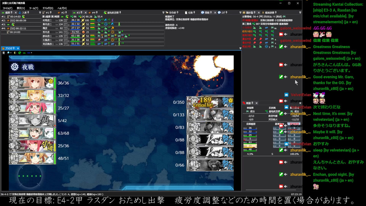Click enemy flagship banner showing 0/350
The width and height of the screenshot is (366, 206).
click(x=210, y=102)
